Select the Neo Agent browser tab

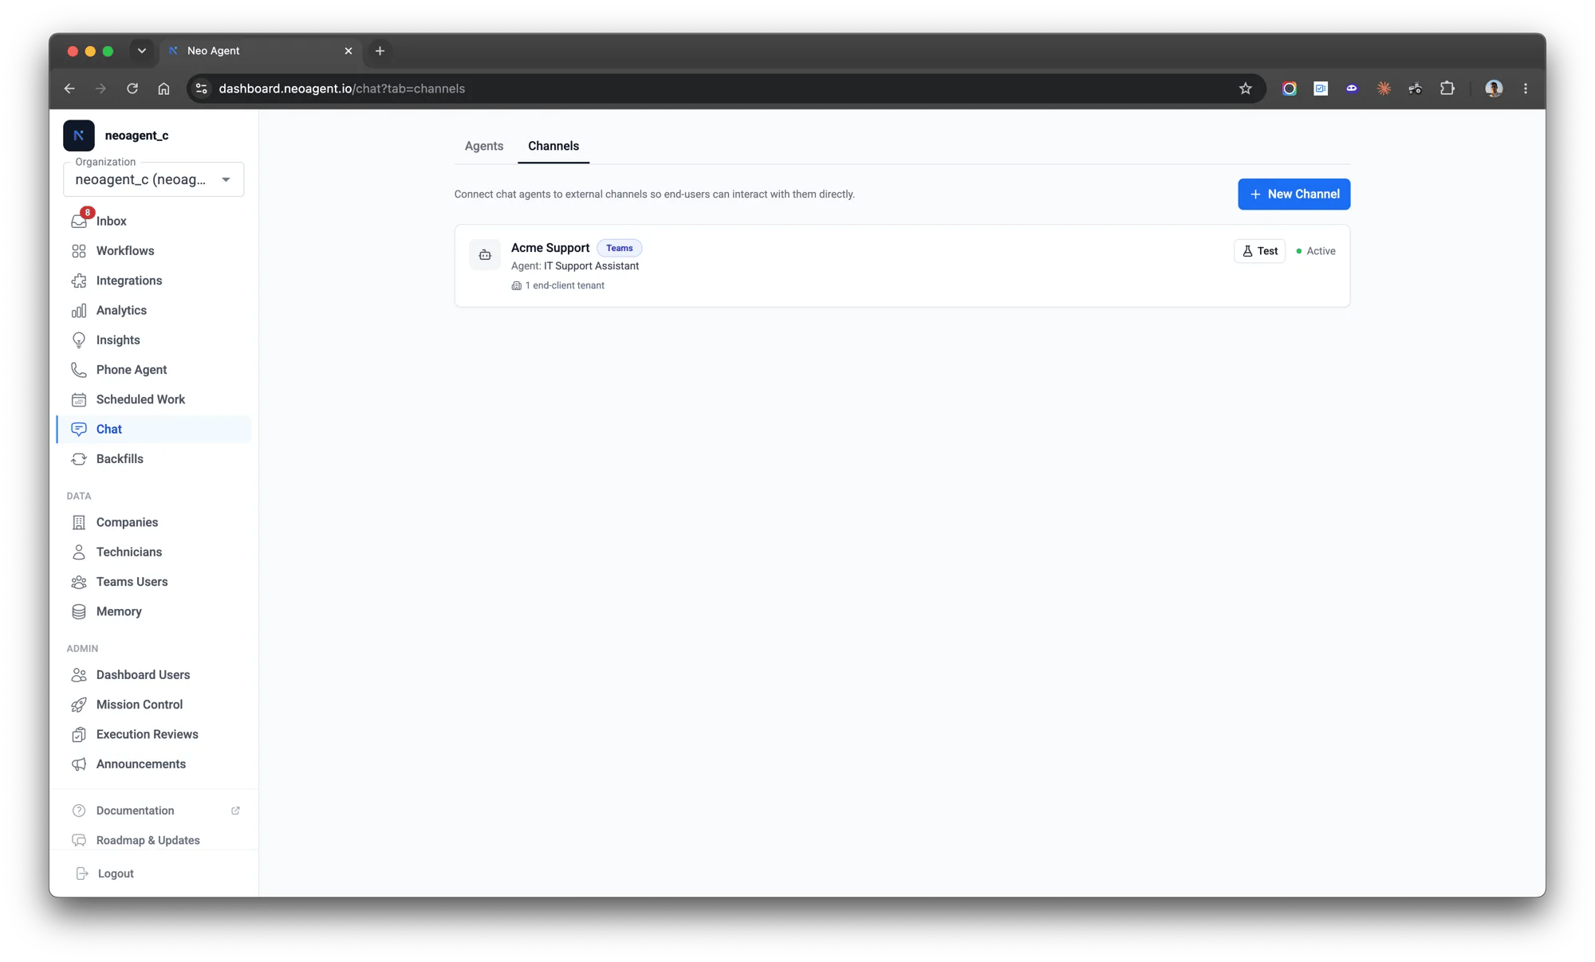pyautogui.click(x=261, y=51)
